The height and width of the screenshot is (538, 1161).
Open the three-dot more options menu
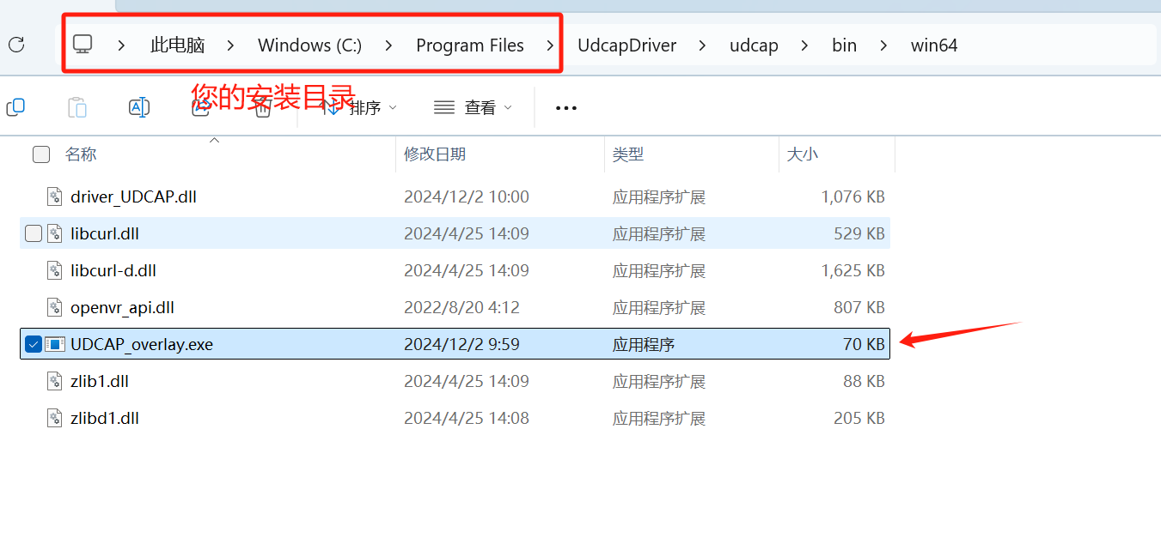click(x=566, y=108)
